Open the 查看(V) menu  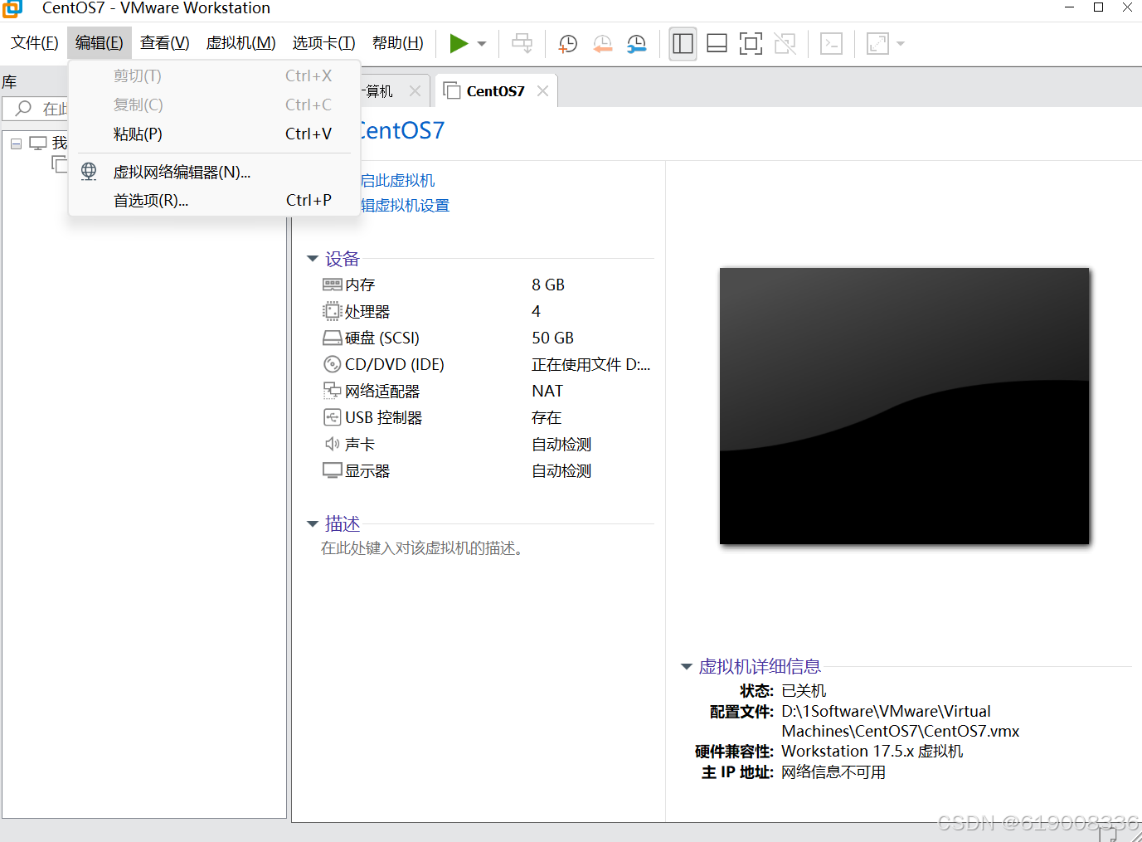164,43
